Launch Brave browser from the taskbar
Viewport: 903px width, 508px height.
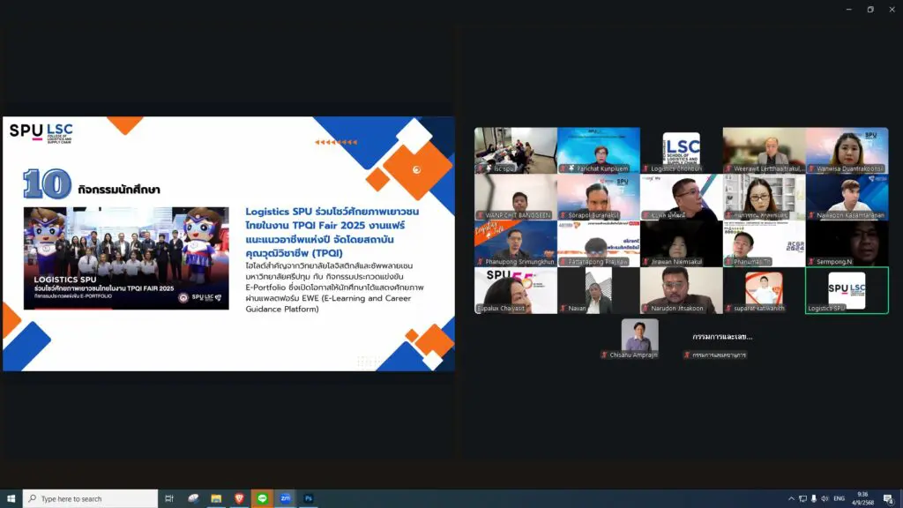239,498
